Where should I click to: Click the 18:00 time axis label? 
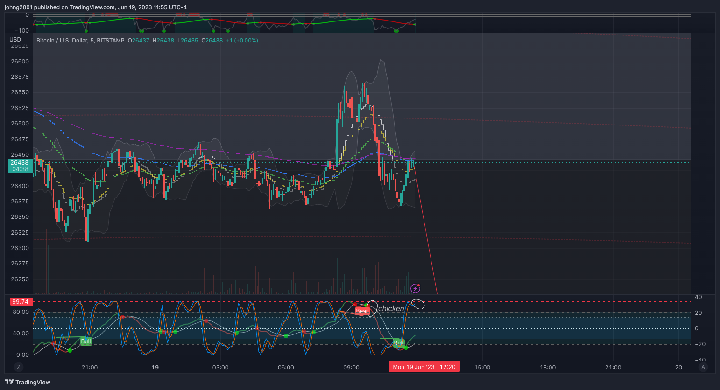click(548, 368)
